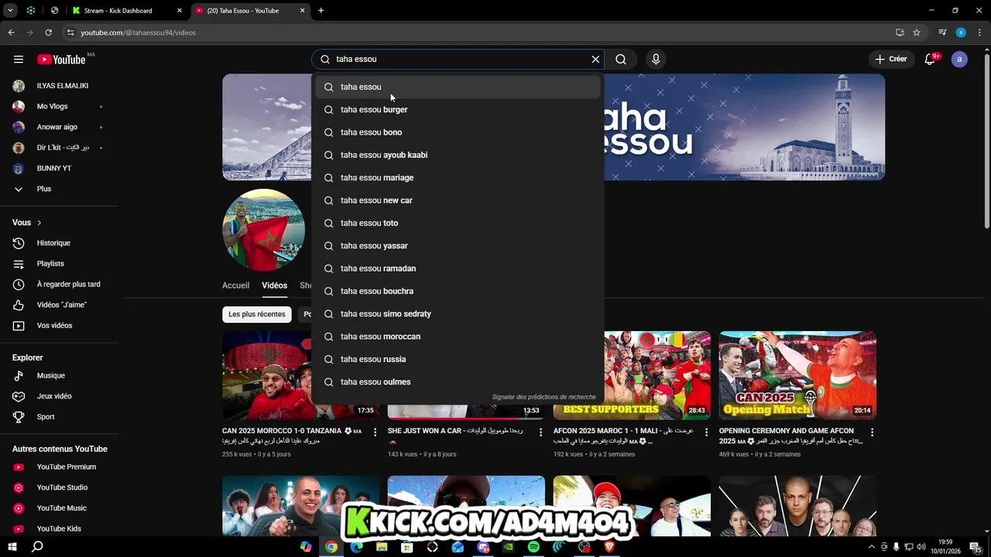Screen dimensions: 991x557
Task: Go to YouTube home via logo
Action: [x=61, y=60]
